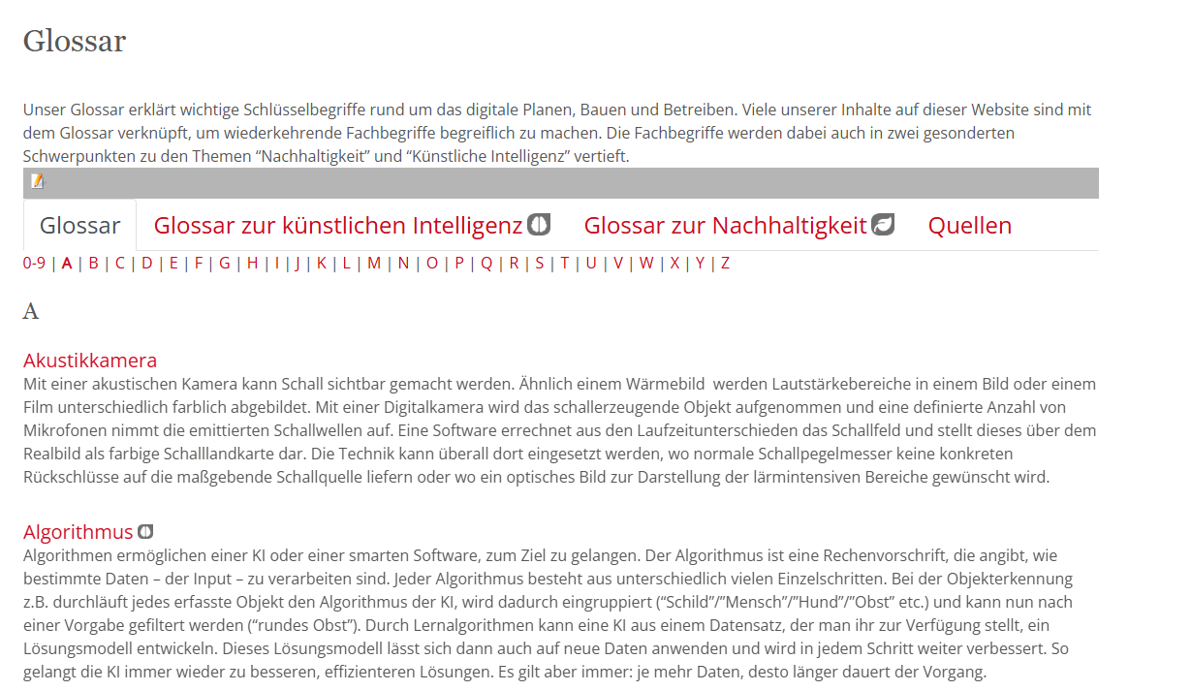Select letter M in alphabet index
Viewport: 1191px width, 691px height.
tap(373, 263)
